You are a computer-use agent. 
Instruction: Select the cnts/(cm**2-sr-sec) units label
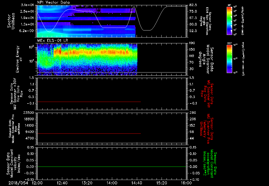[x=242, y=20]
